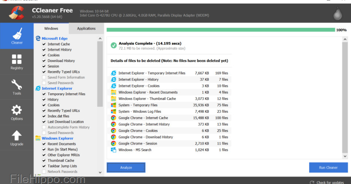This screenshot has width=351, height=184.
Task: Uncheck Run (in Start Menu) checkbox
Action: point(44,149)
